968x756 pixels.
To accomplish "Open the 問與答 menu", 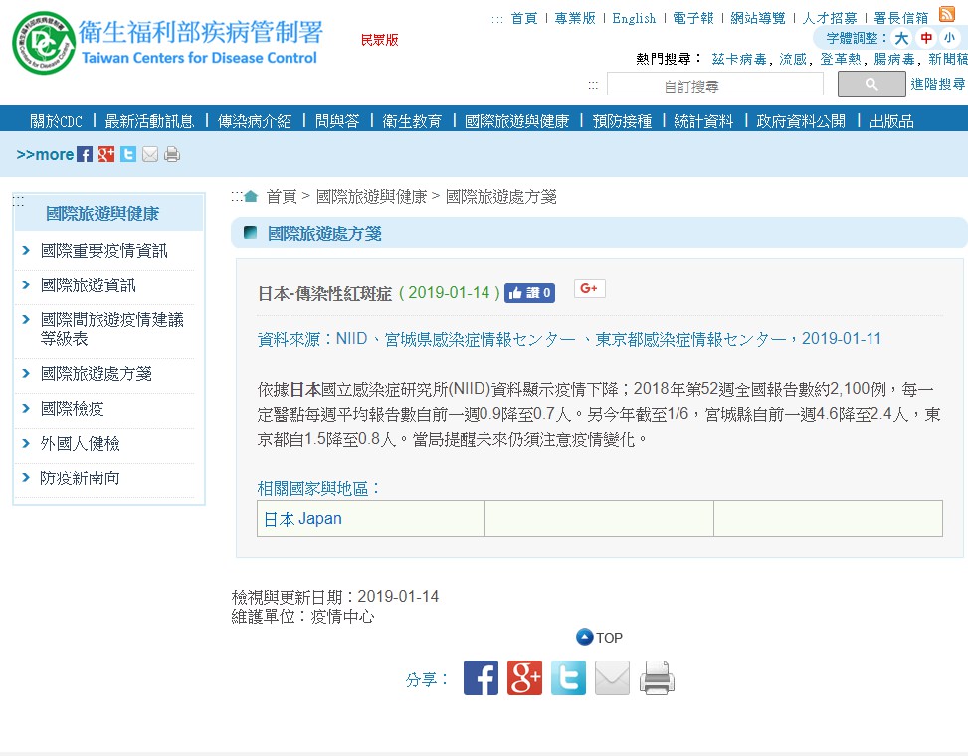I will click(x=337, y=121).
